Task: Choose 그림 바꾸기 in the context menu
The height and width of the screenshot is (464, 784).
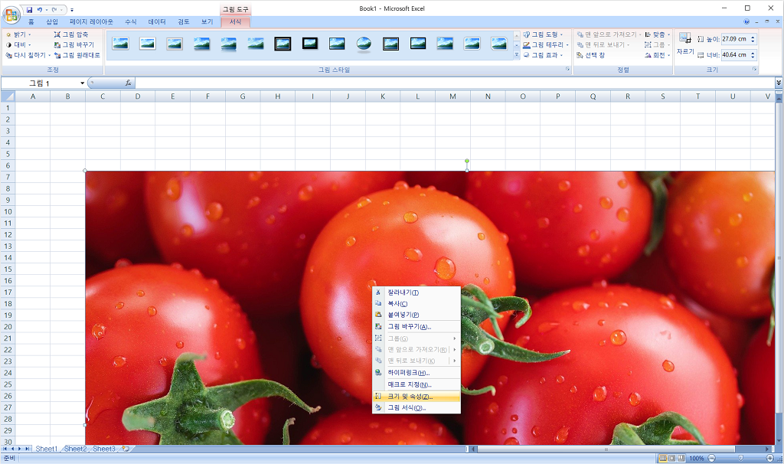Action: (416, 326)
